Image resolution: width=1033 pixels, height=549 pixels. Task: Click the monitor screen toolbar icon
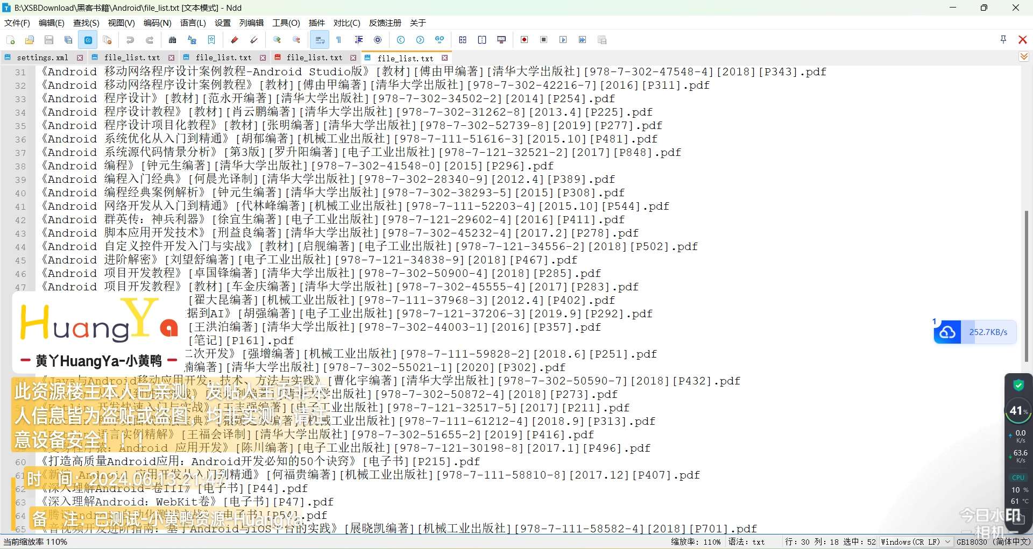(x=501, y=40)
